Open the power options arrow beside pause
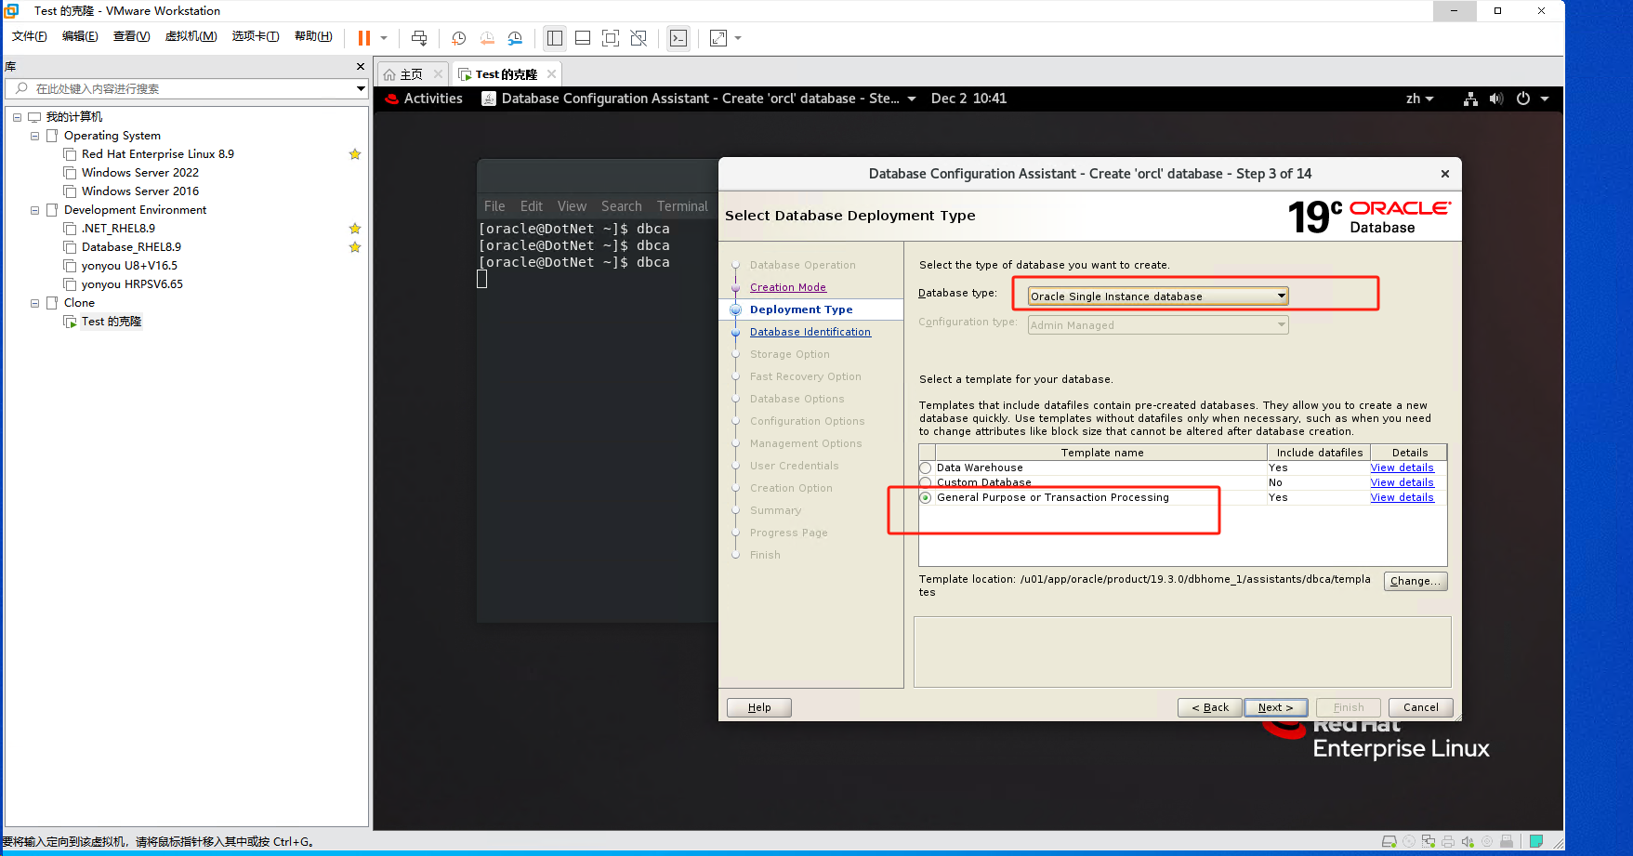Viewport: 1633px width, 856px height. tap(383, 38)
